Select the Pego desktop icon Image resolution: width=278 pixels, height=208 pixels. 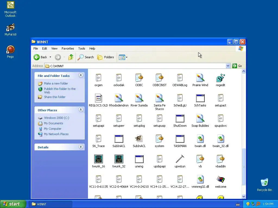10,52
